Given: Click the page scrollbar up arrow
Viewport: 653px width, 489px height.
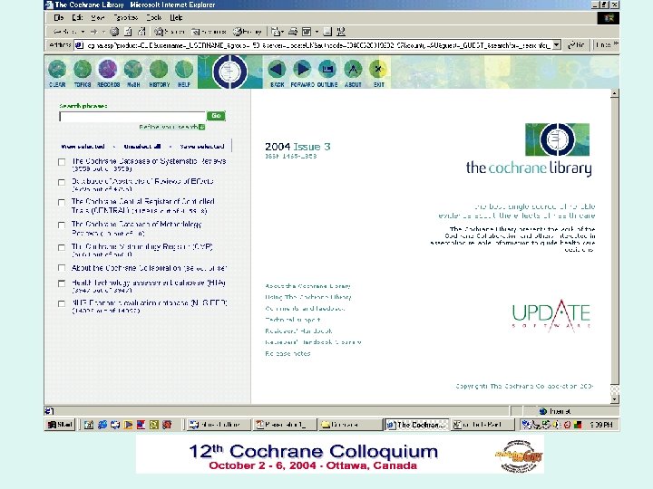Looking at the screenshot, I should [x=614, y=93].
